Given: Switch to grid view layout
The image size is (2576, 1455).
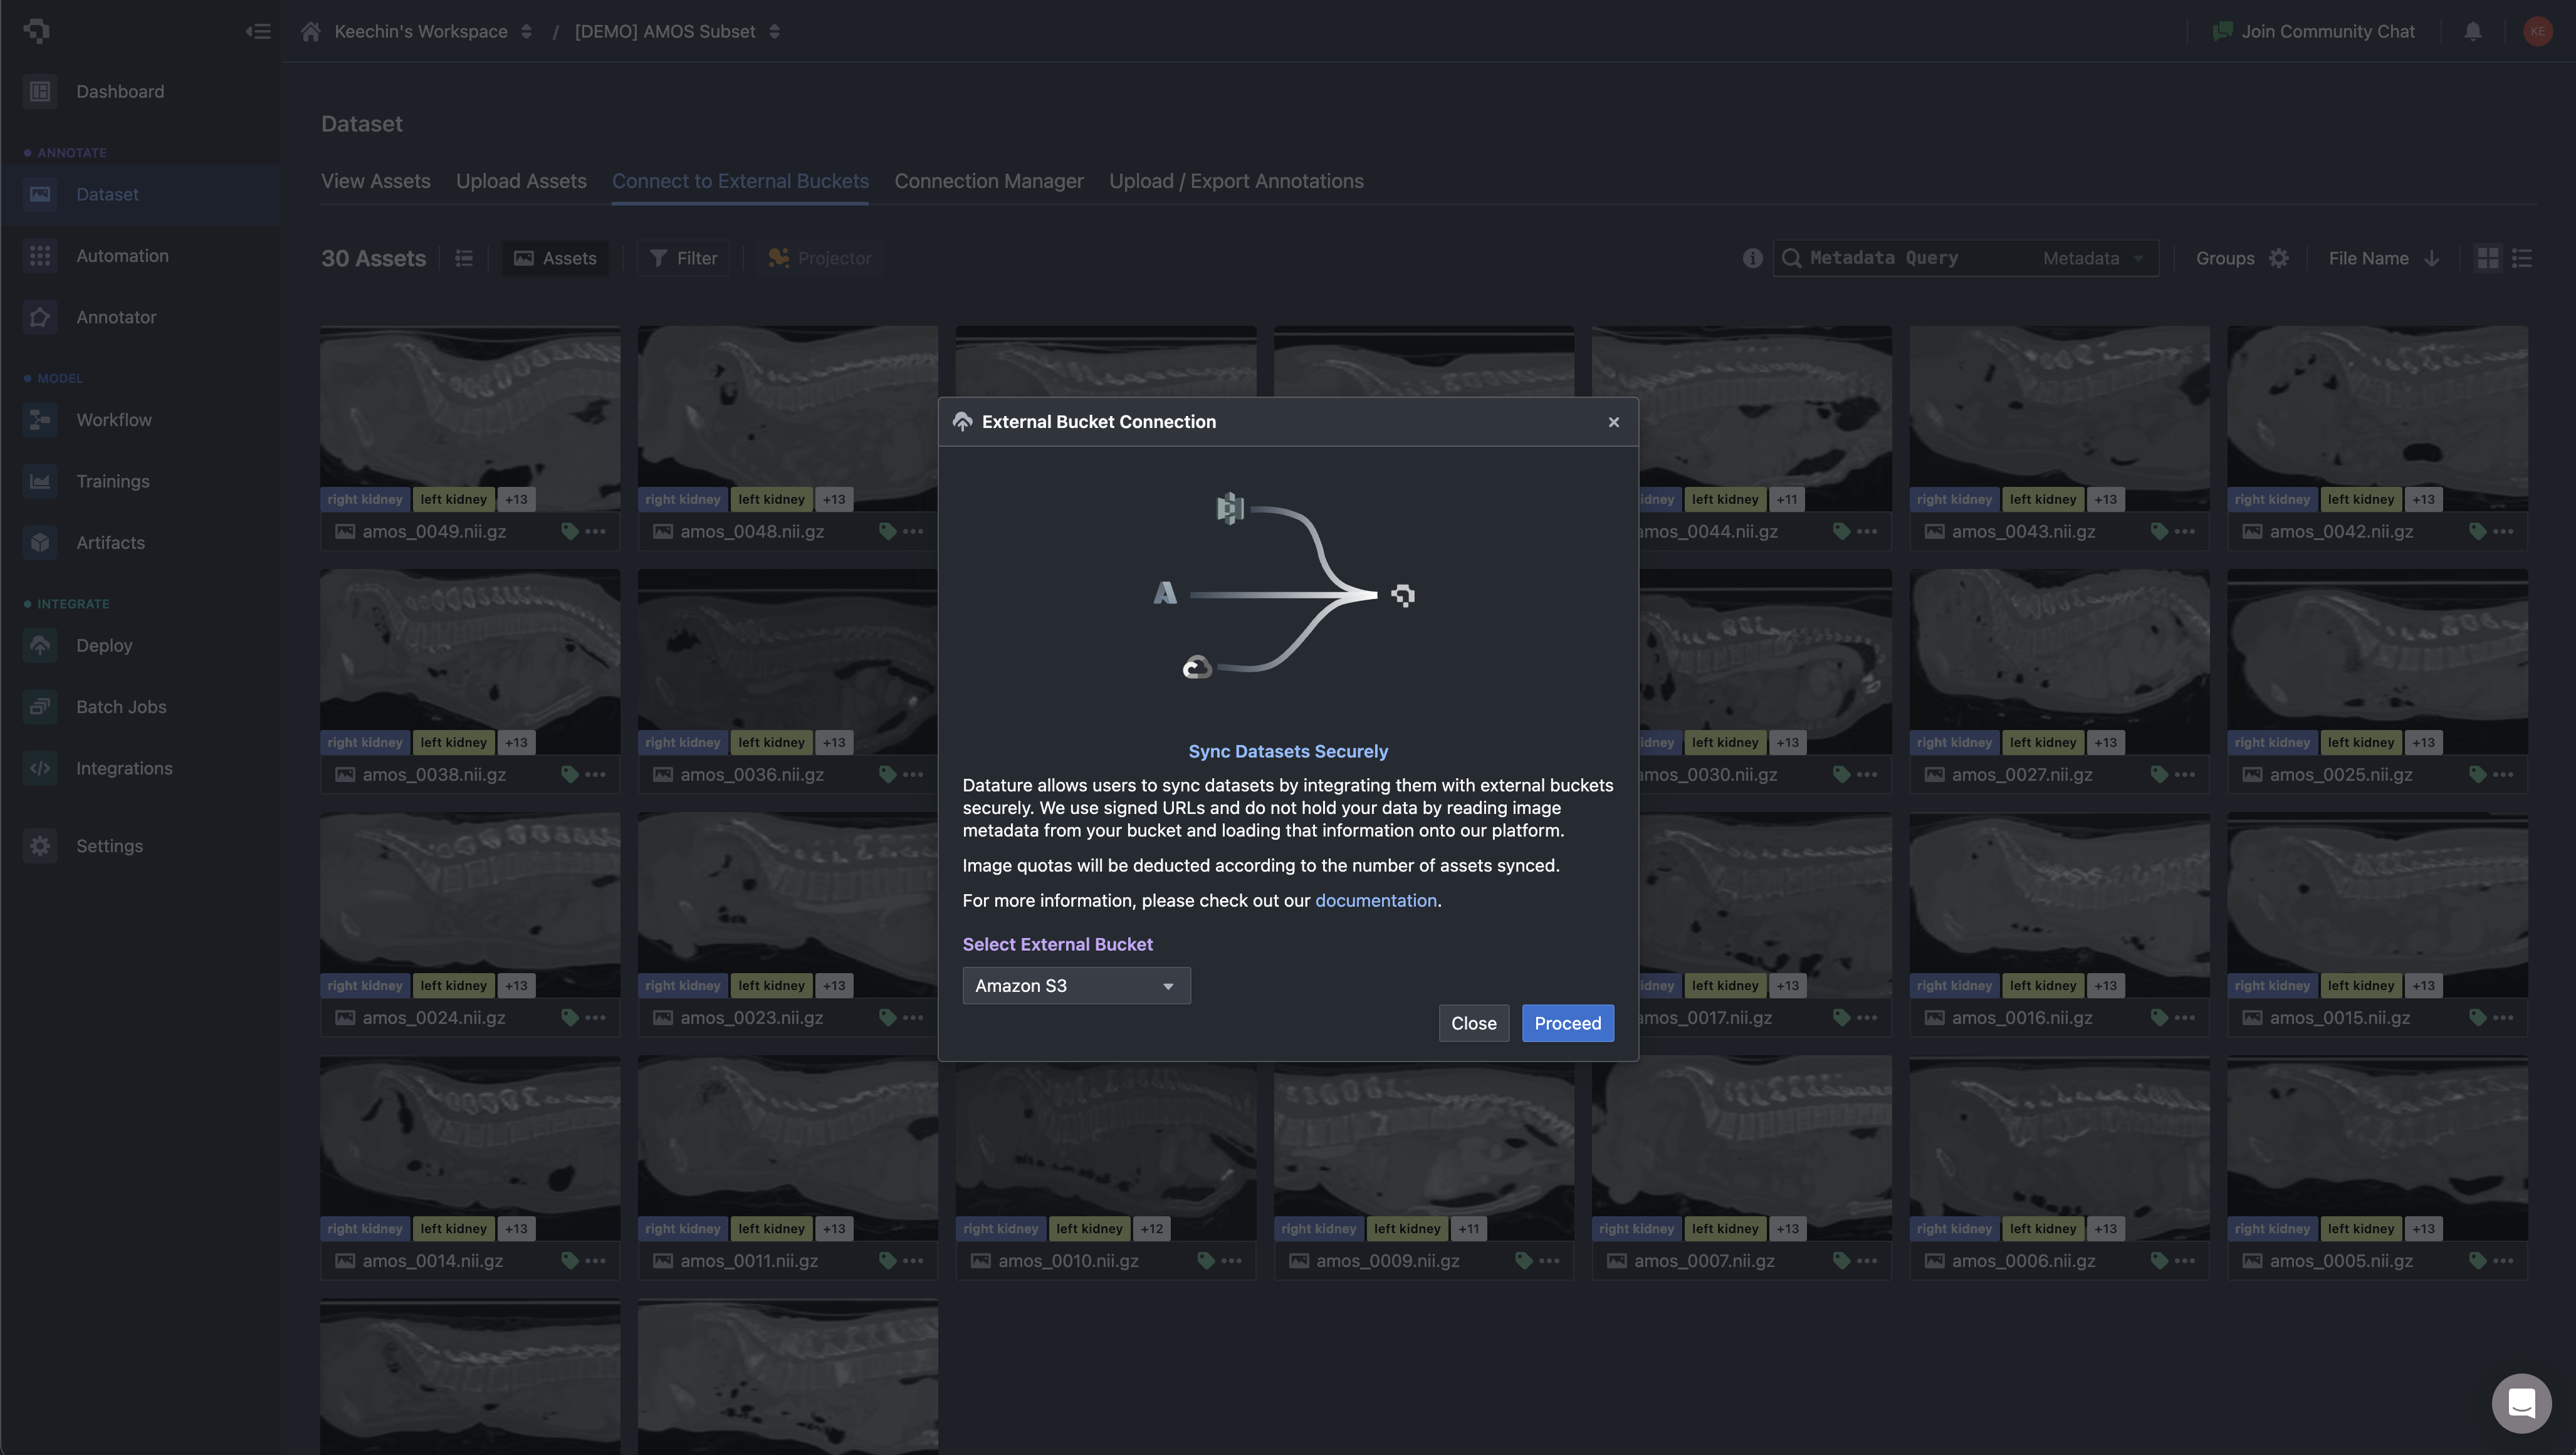Looking at the screenshot, I should (2488, 258).
